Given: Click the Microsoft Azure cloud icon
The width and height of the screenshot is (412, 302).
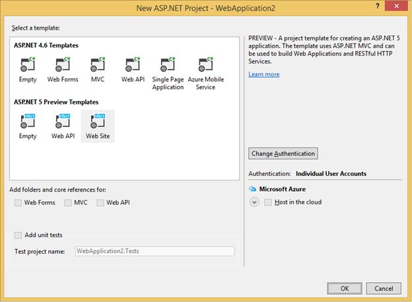Looking at the screenshot, I should (x=252, y=189).
